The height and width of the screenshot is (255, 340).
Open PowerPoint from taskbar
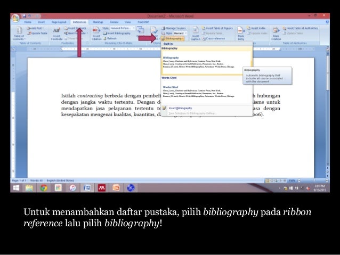click(x=116, y=188)
